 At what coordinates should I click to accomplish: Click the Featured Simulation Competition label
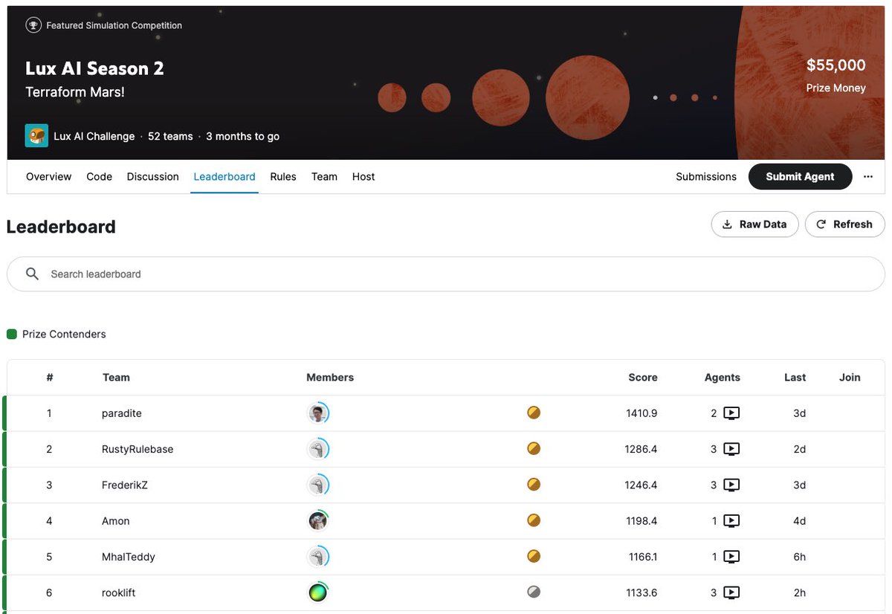tap(114, 25)
